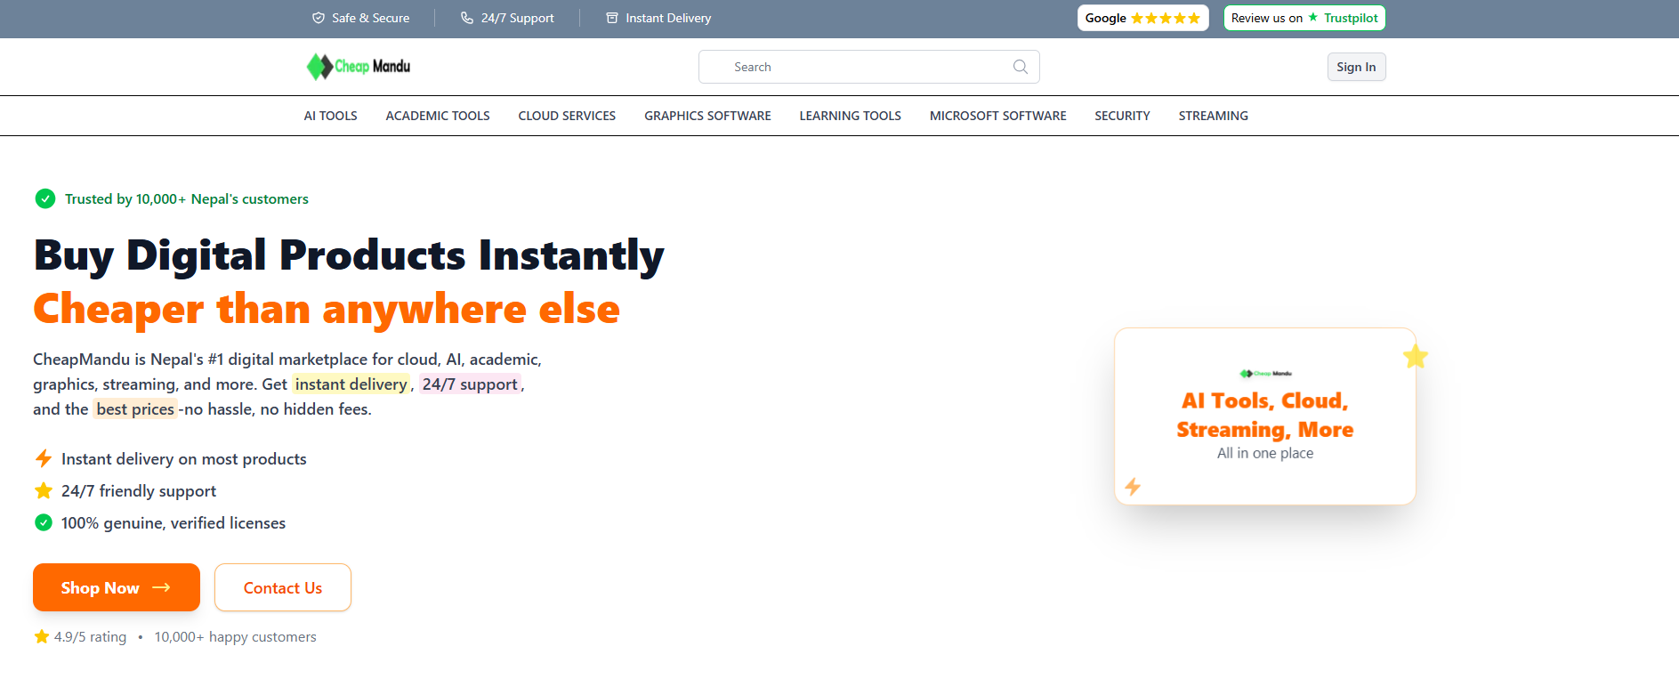1679x695 pixels.
Task: Click the Cheap Mandu logo
Action: pyautogui.click(x=359, y=67)
